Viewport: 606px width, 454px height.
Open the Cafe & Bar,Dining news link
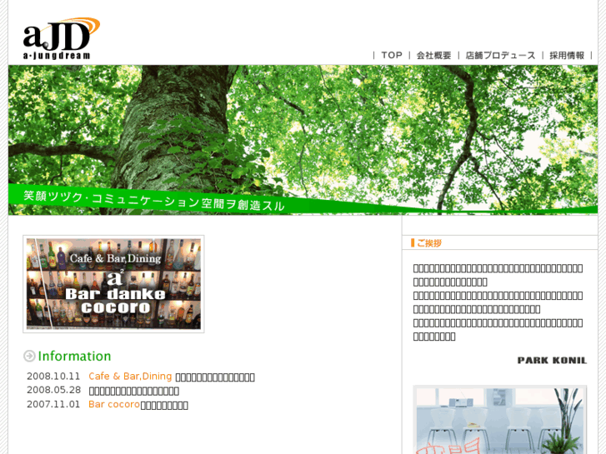tap(130, 377)
